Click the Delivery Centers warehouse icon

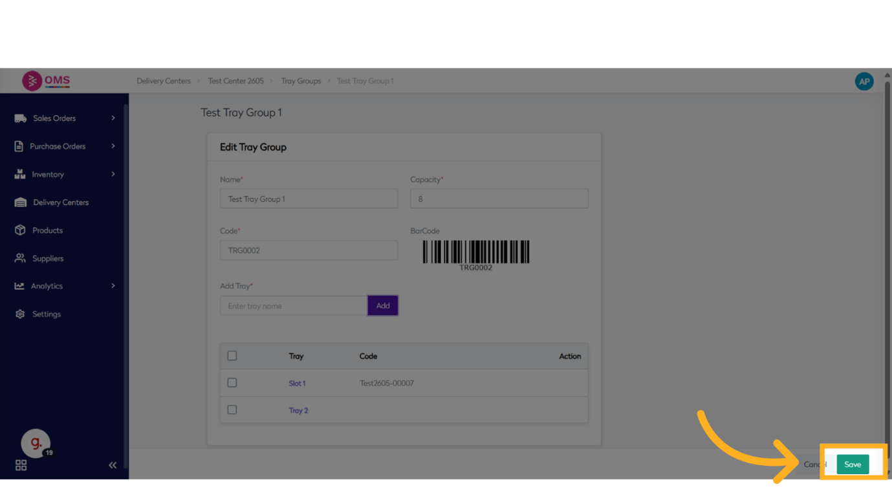[x=21, y=202]
